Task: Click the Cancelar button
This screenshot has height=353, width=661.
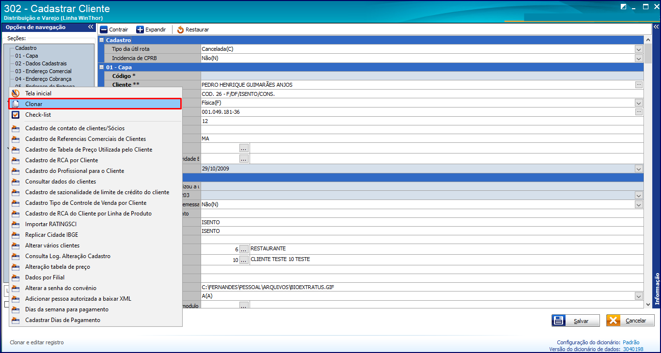Action: coord(630,321)
